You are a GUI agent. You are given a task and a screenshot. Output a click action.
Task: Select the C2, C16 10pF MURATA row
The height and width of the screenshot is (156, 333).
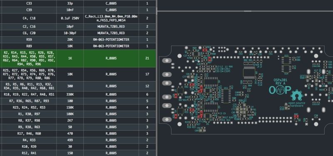(x=78, y=27)
